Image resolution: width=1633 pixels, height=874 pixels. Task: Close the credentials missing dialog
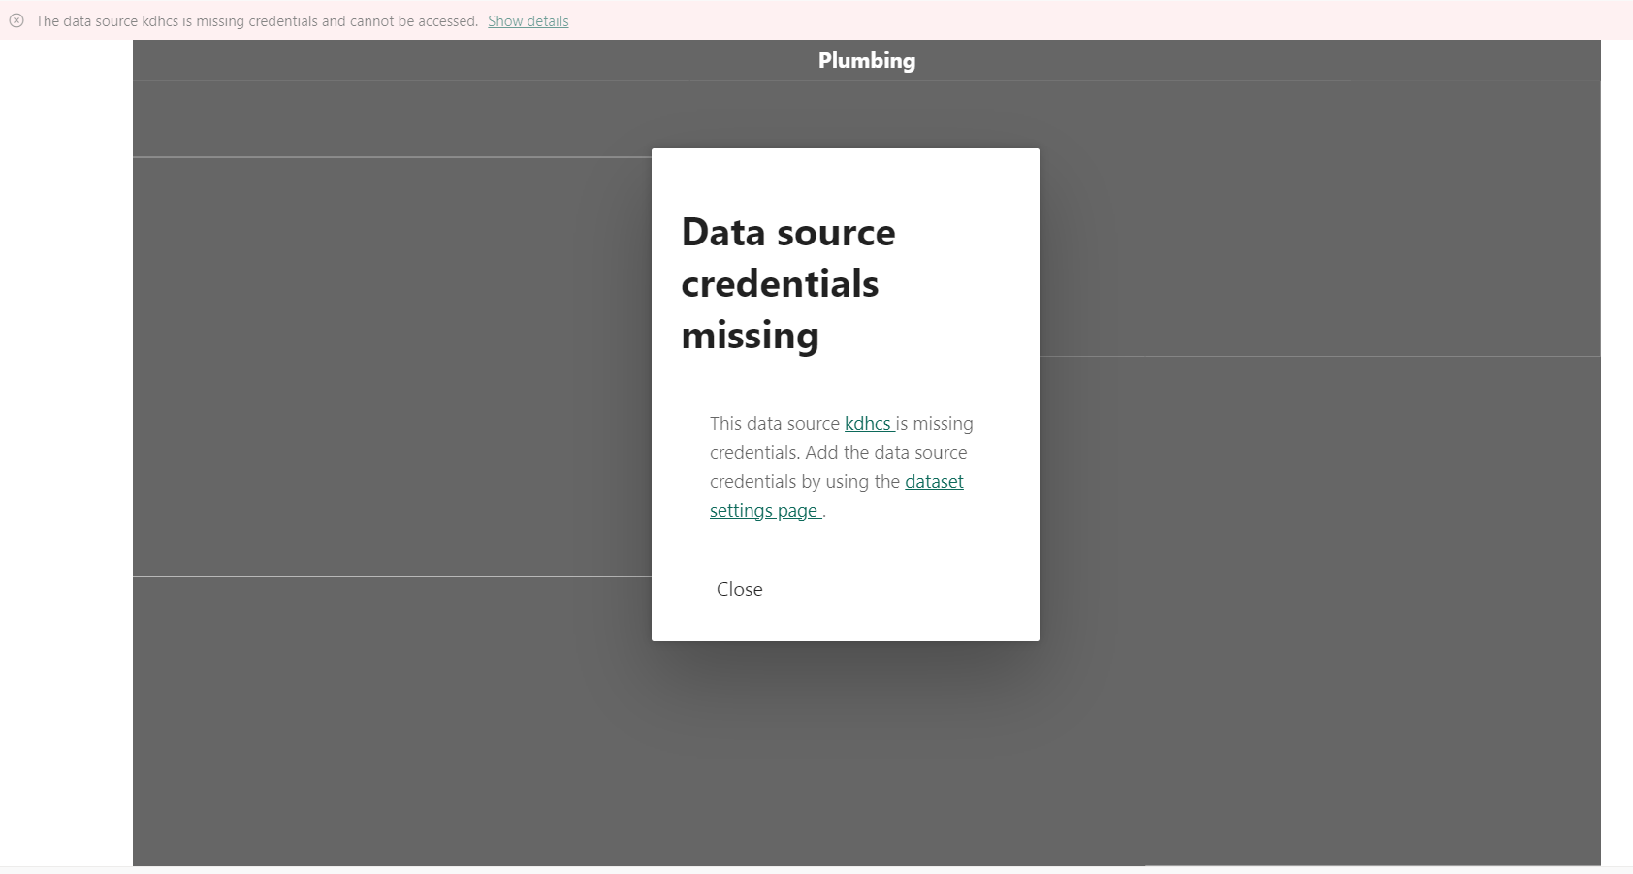tap(739, 589)
